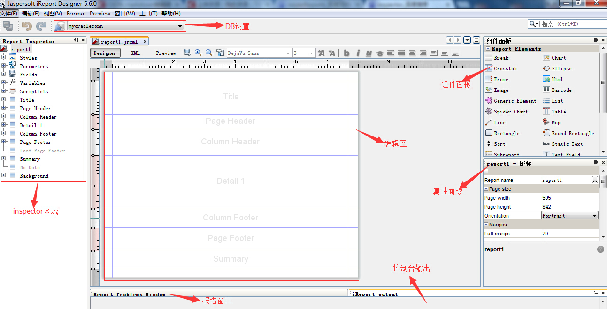The width and height of the screenshot is (607, 309).
Task: Select the Frame element in palette
Action: pos(497,79)
